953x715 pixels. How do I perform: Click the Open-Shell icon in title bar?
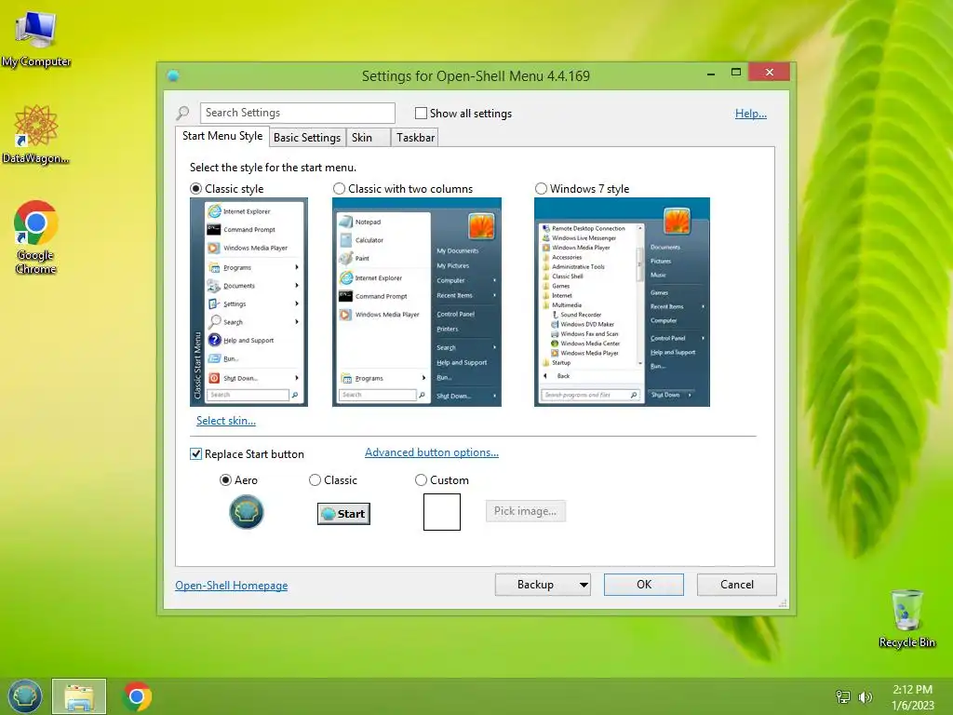[x=173, y=76]
